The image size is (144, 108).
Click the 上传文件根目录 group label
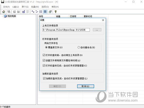click(50, 26)
